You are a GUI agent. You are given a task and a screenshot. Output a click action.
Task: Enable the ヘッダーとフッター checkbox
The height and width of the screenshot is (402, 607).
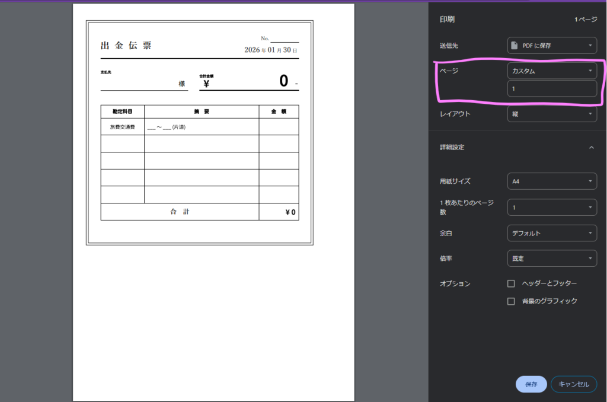[x=511, y=284]
